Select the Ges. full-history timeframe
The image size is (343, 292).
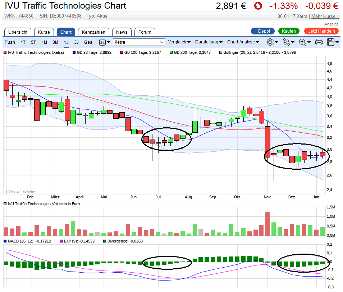click(89, 42)
